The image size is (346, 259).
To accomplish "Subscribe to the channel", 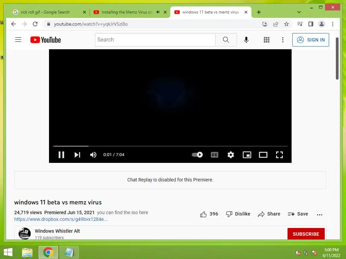I will [306, 234].
